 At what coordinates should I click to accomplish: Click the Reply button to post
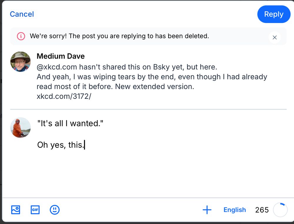click(274, 14)
